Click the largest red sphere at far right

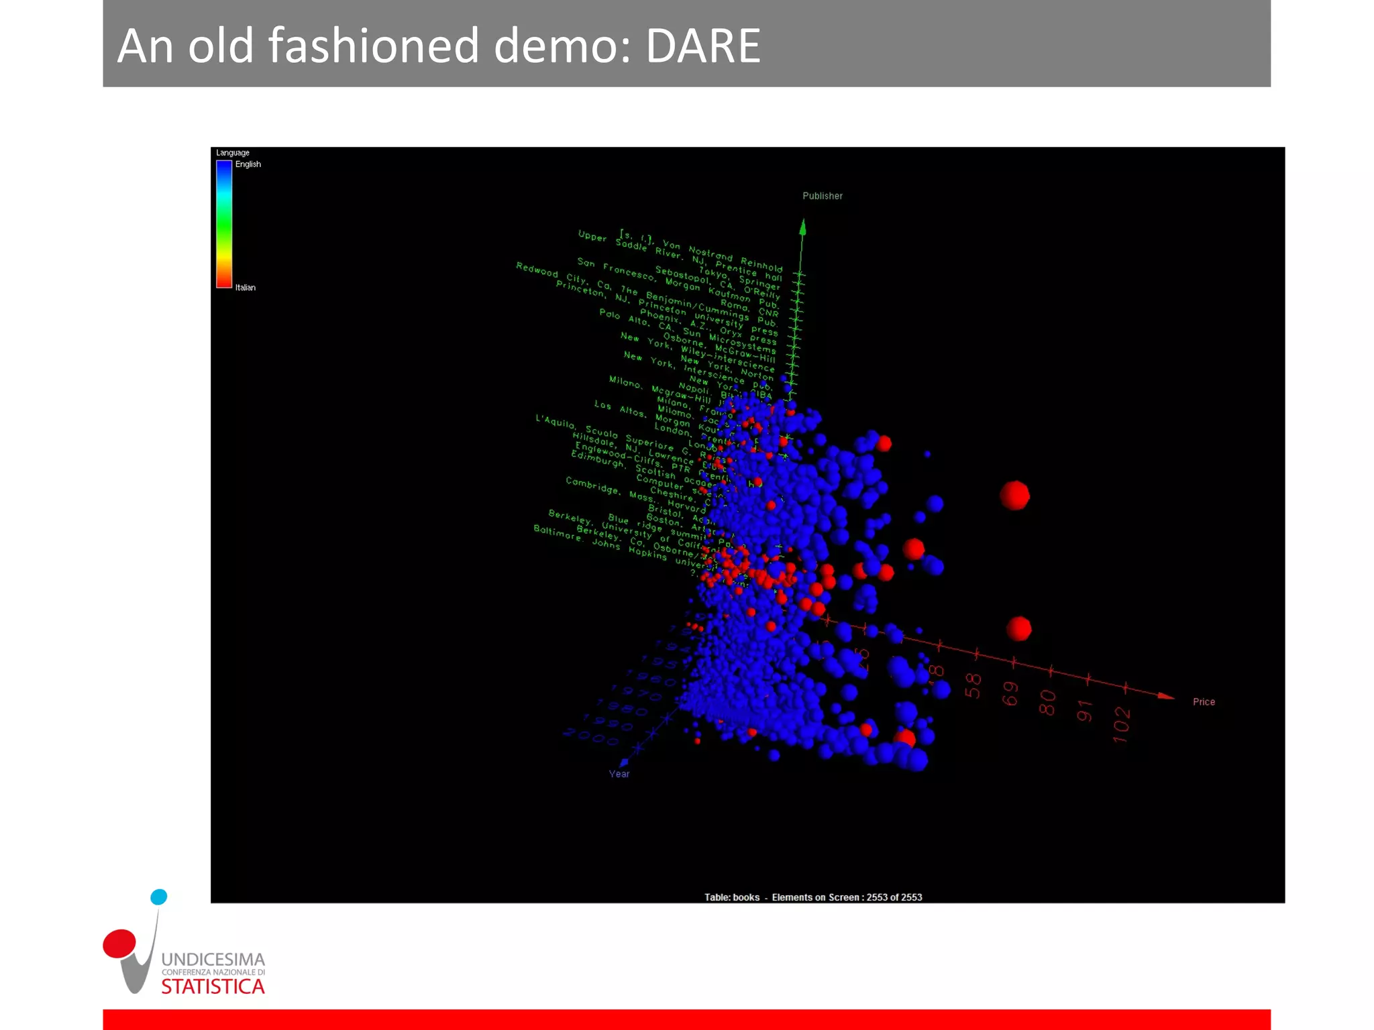tap(1014, 496)
